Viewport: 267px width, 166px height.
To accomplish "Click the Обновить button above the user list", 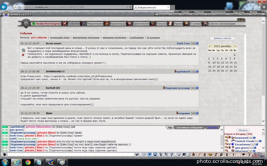I will (x=243, y=131).
